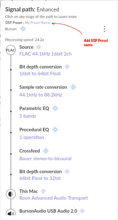Screen dimensions: 118x220
Task: Select Bauer stereo-to-binaural crossfeed link
Action: 45,159
